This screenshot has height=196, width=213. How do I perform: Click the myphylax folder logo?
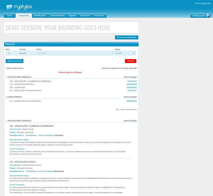coord(9,7)
